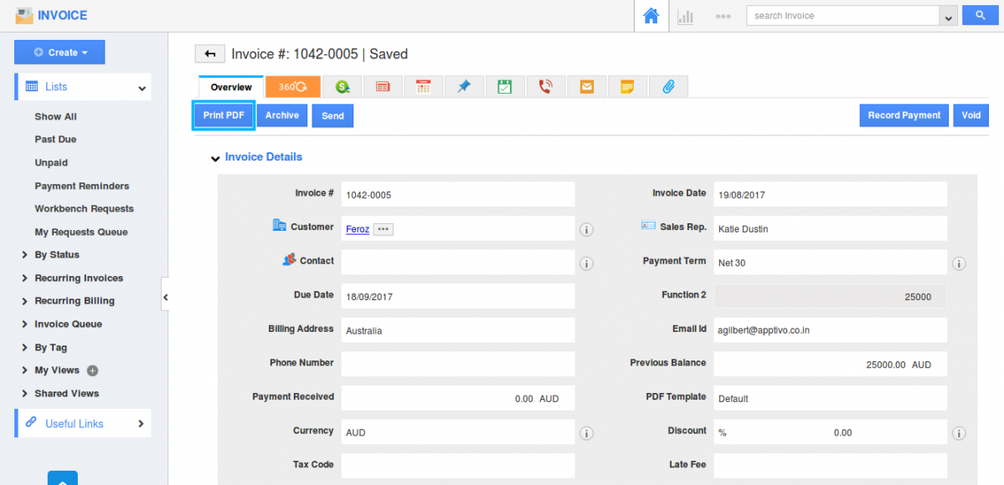Open the Create dropdown menu
This screenshot has width=1004, height=485.
(x=59, y=53)
